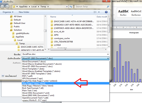Open the Help question mark icon

[x=106, y=12]
